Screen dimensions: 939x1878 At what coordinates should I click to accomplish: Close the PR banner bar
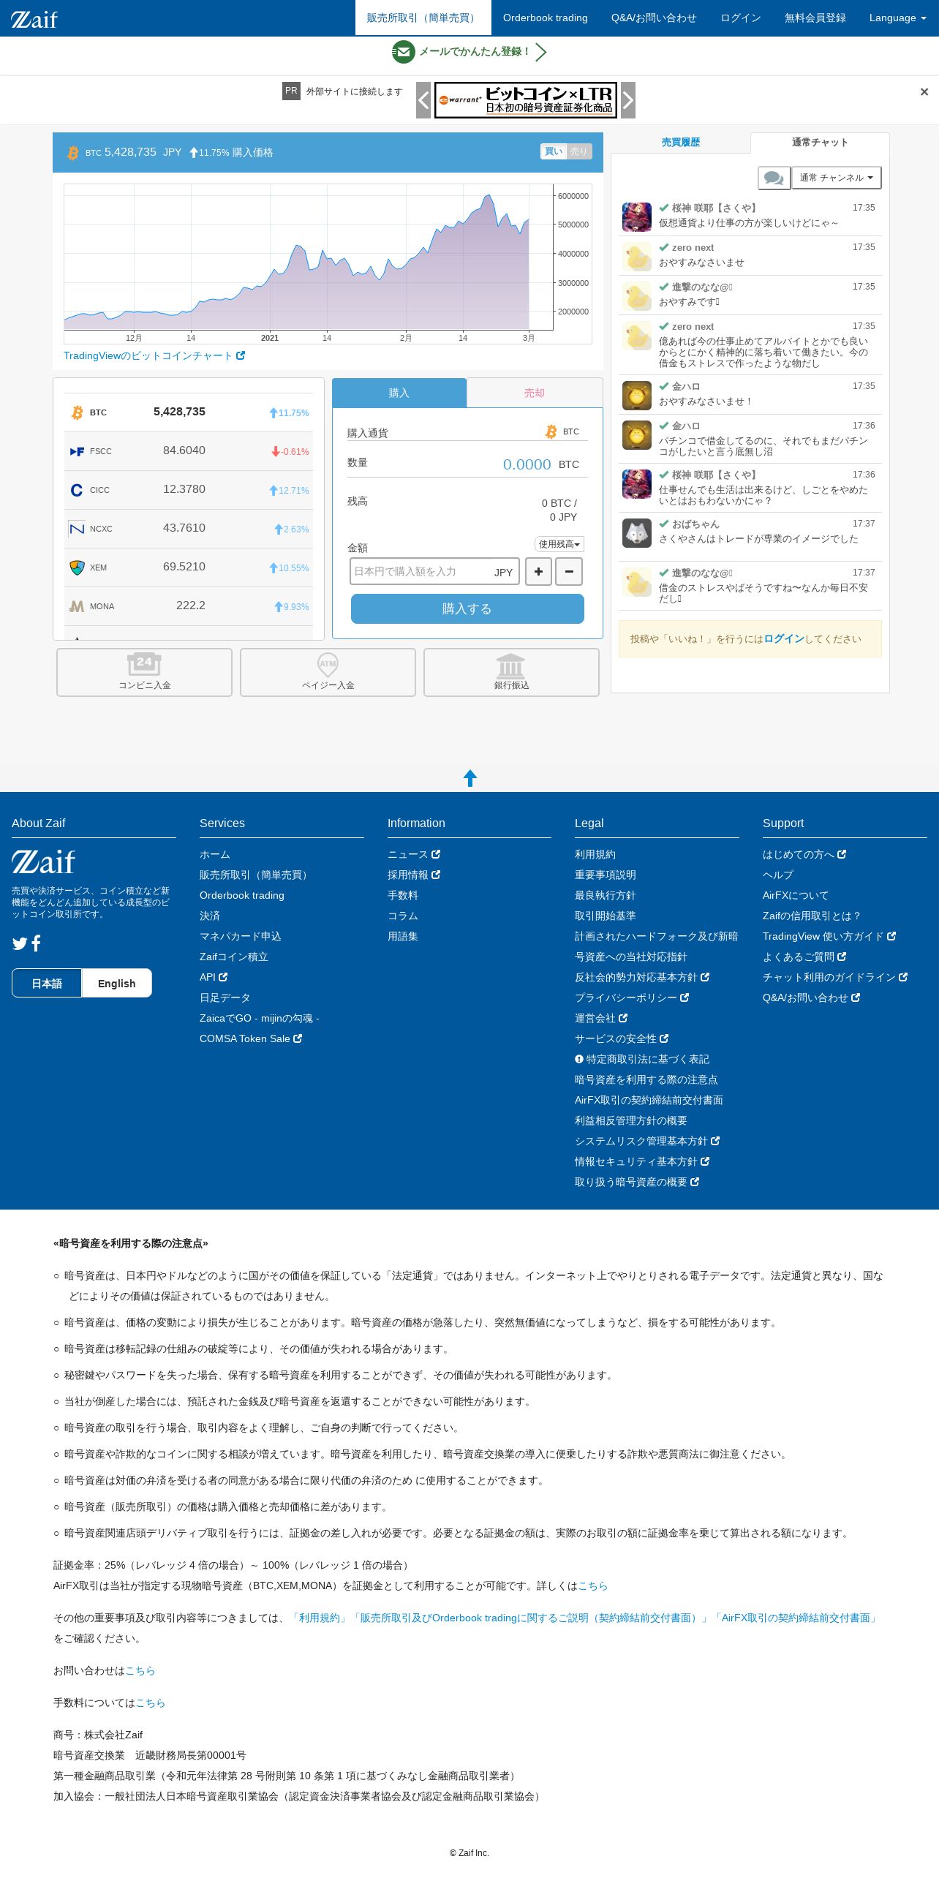click(924, 92)
